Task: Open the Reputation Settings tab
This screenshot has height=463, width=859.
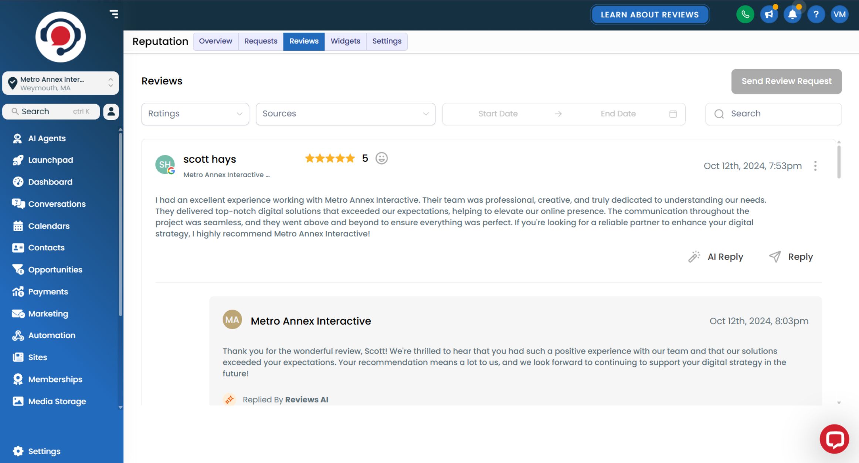Action: pyautogui.click(x=387, y=41)
